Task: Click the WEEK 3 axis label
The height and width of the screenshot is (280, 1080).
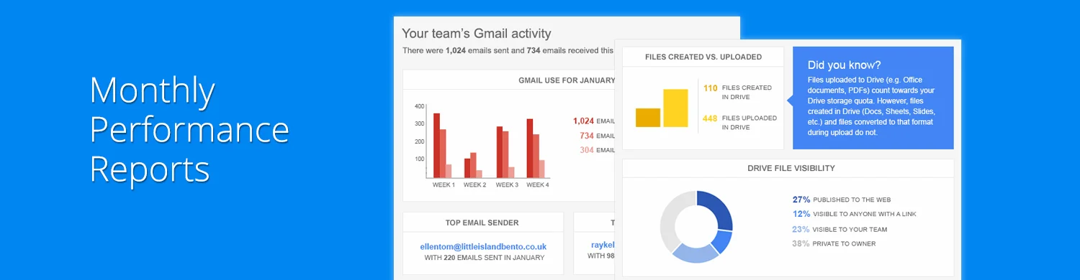Action: (506, 185)
